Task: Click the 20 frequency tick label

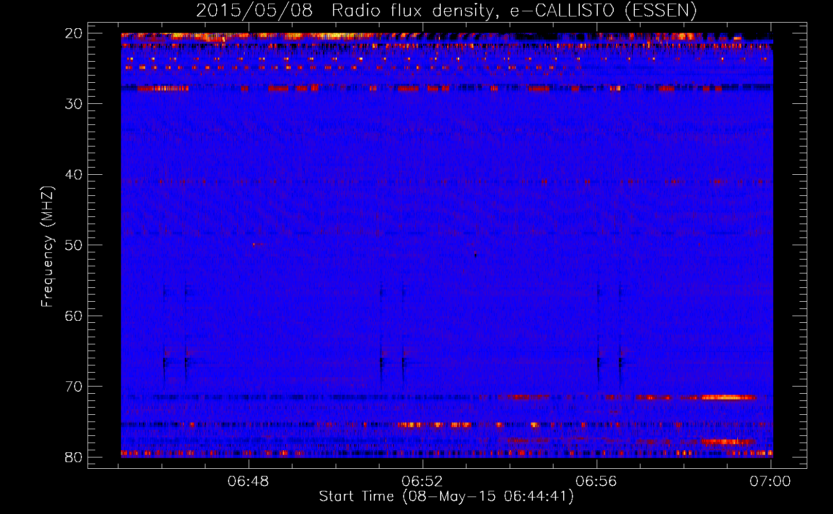Action: [x=74, y=33]
